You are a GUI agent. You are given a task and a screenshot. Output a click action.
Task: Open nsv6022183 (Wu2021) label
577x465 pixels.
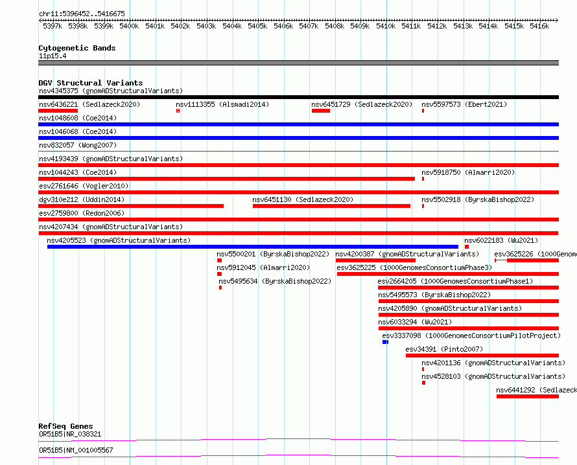click(501, 240)
